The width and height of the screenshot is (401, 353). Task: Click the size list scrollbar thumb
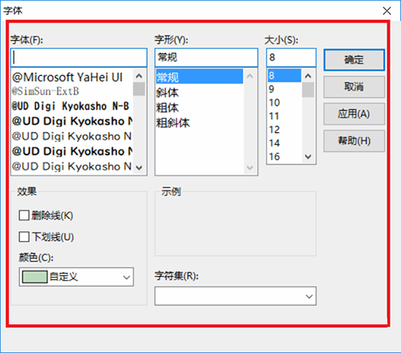tap(308, 90)
